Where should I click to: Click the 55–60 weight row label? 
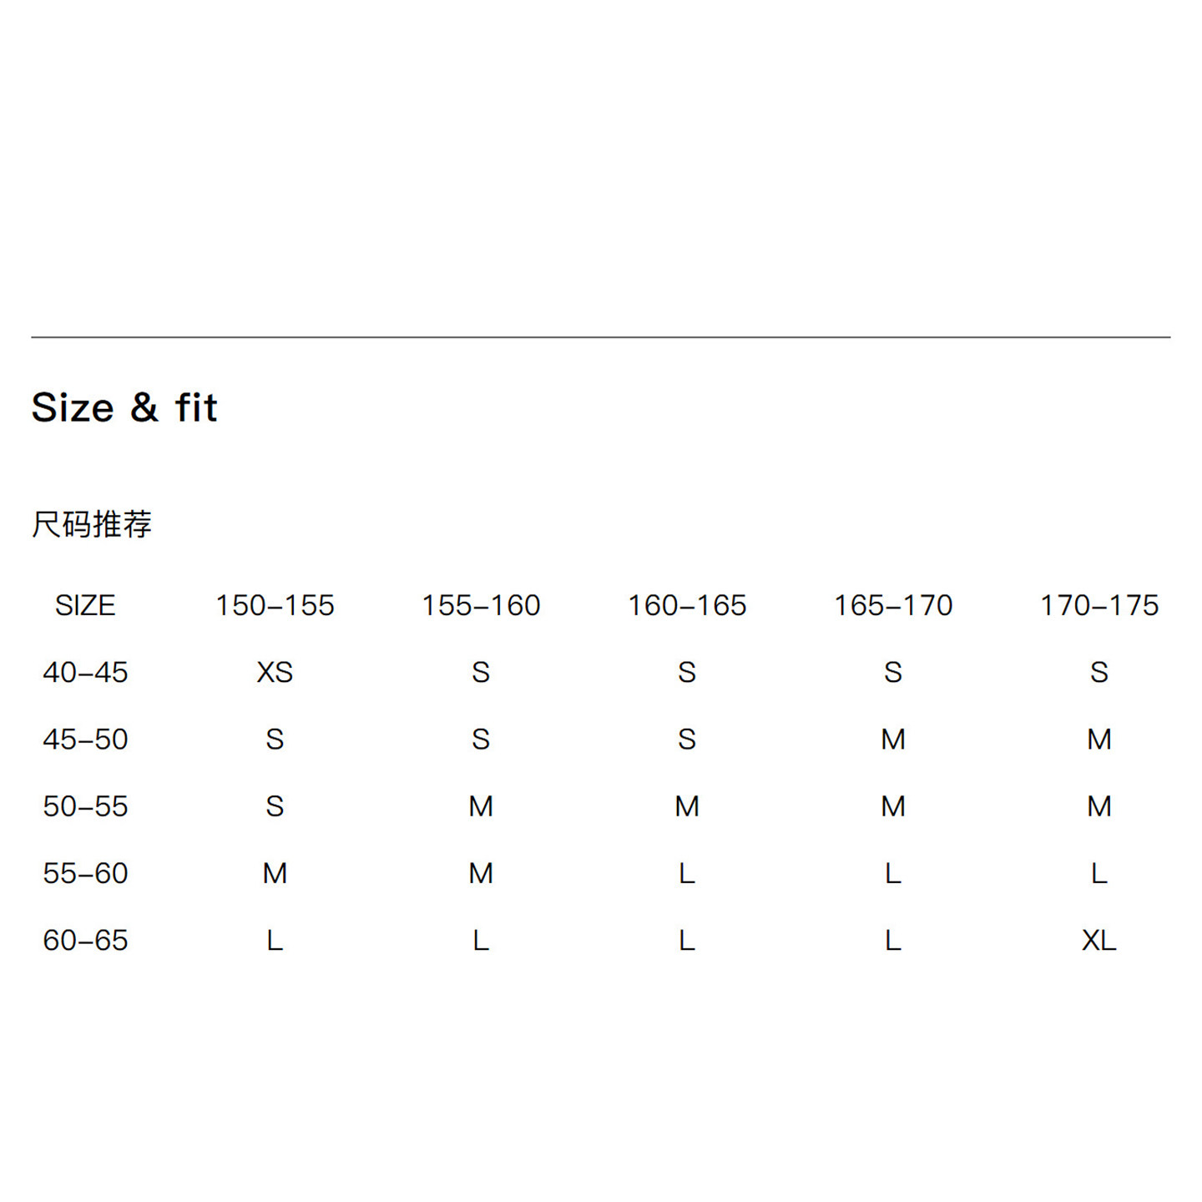pos(85,873)
